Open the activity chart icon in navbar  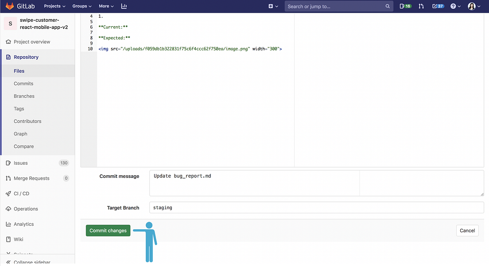124,6
